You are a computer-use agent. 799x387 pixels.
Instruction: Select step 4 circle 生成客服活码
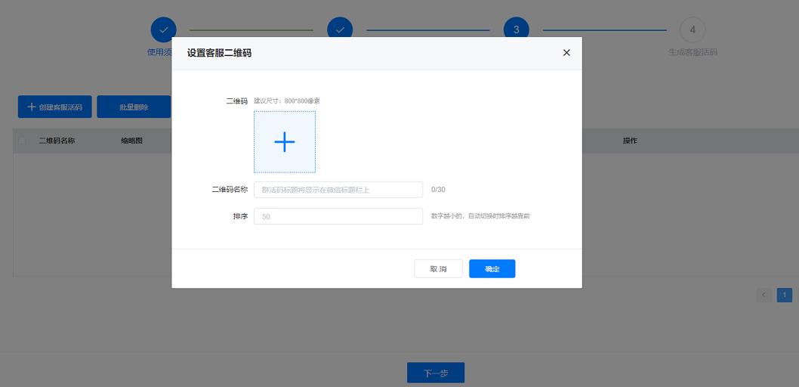pyautogui.click(x=693, y=29)
